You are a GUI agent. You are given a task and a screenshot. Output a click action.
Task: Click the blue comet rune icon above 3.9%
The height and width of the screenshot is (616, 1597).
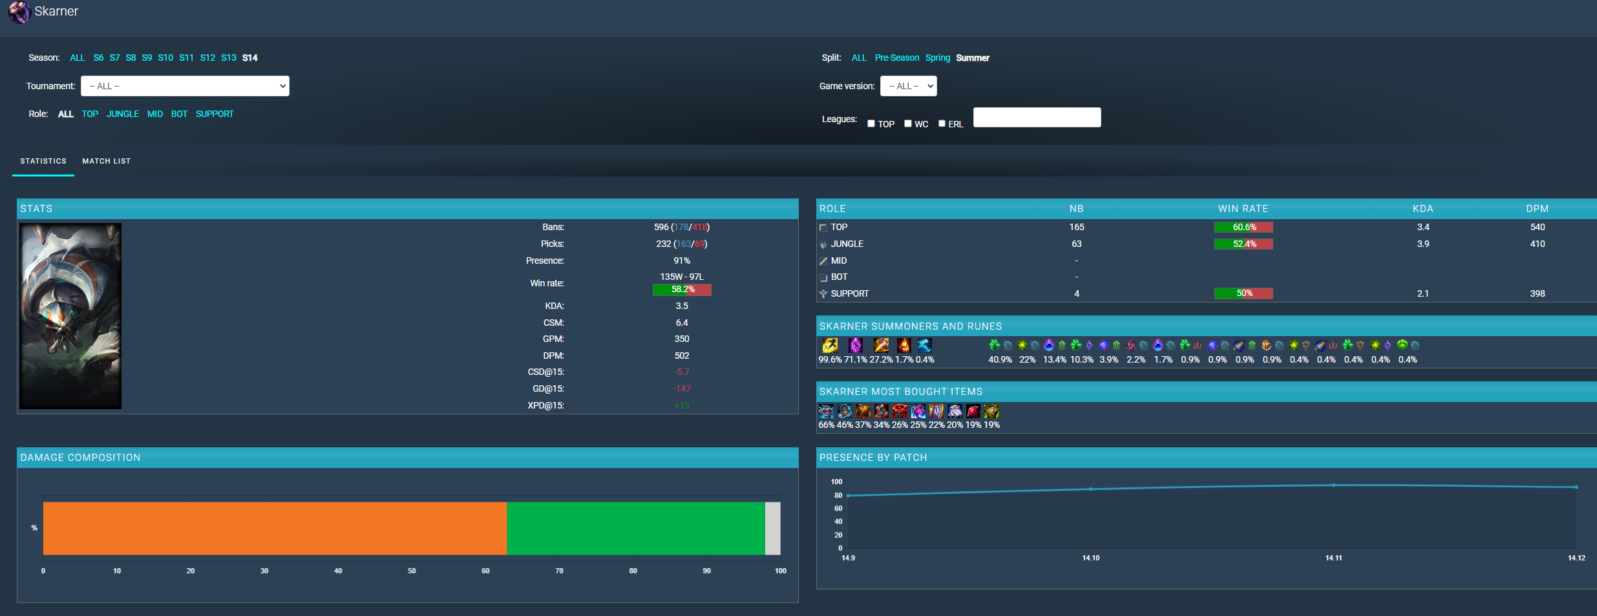[x=1103, y=345]
